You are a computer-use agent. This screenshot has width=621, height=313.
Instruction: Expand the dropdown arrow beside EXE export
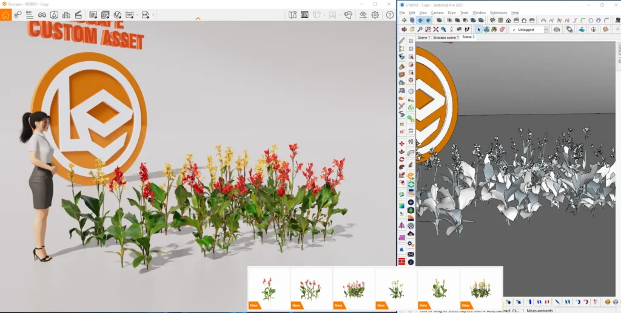pos(153,15)
